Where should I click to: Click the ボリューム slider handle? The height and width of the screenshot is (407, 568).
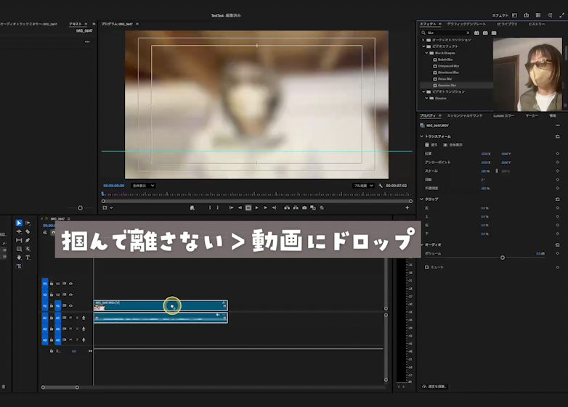click(502, 258)
